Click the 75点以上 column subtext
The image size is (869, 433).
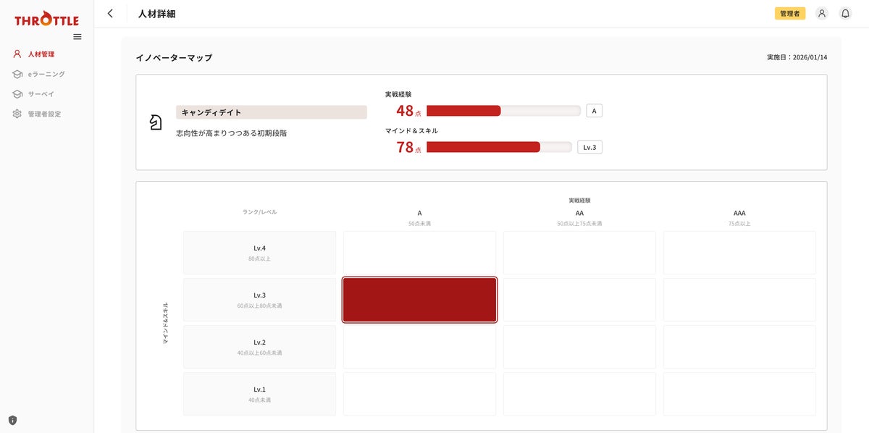click(x=739, y=224)
